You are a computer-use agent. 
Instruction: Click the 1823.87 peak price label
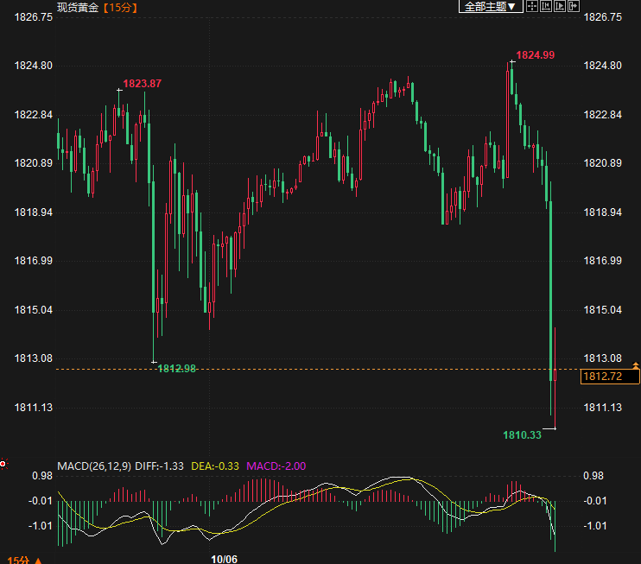(x=143, y=84)
